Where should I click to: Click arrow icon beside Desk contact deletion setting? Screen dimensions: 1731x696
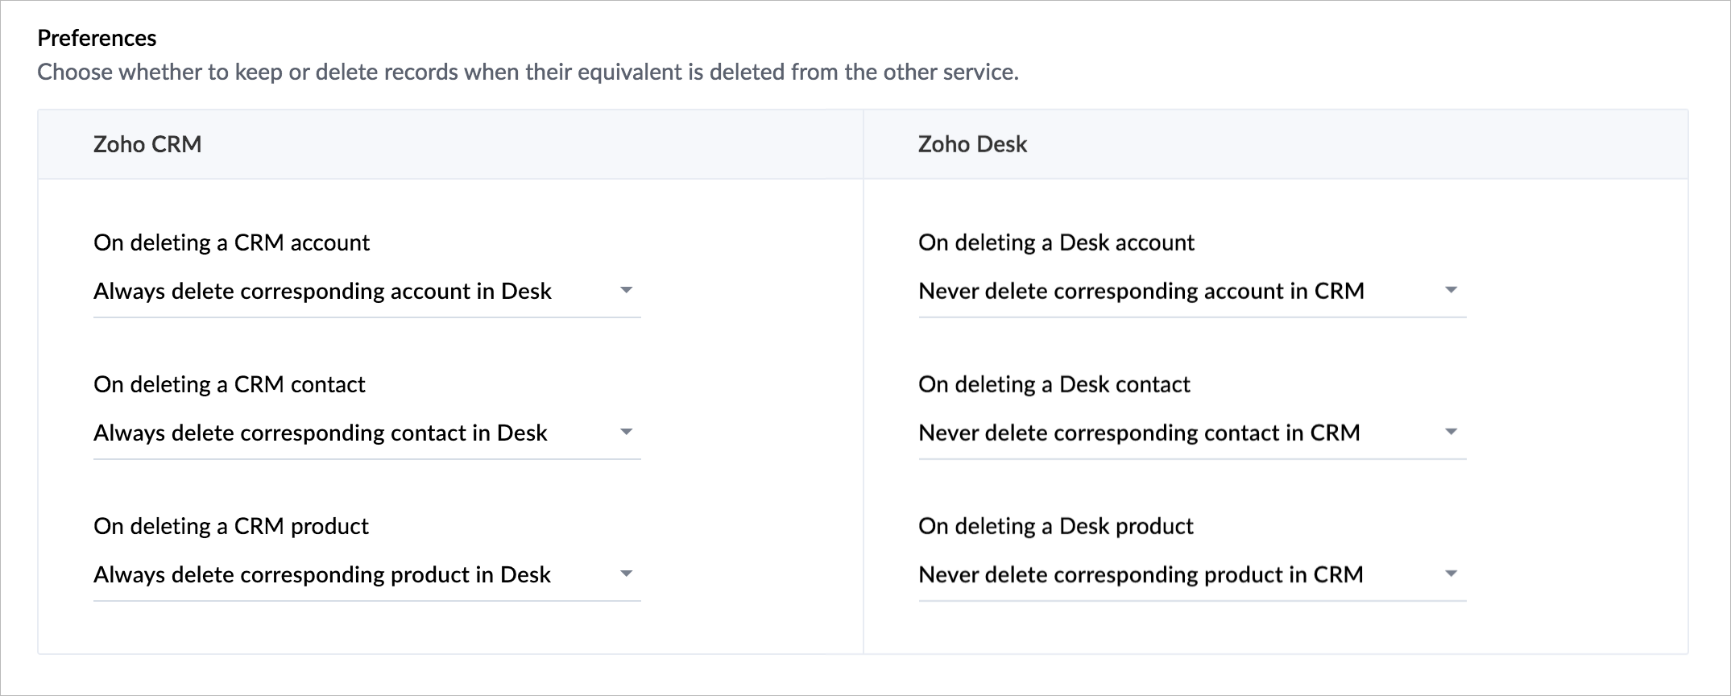pos(1451,433)
